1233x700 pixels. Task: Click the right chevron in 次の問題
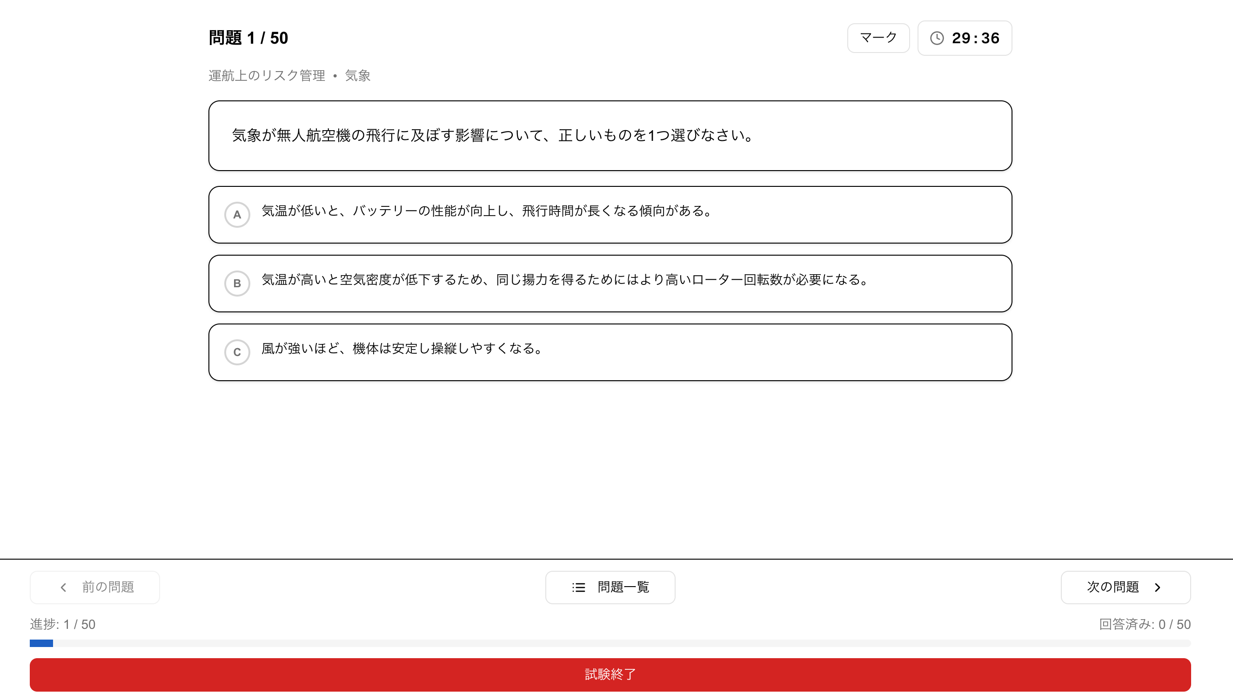click(x=1158, y=587)
